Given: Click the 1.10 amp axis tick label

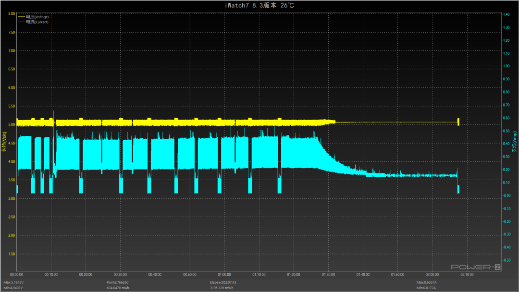Looking at the screenshot, I should [507, 53].
